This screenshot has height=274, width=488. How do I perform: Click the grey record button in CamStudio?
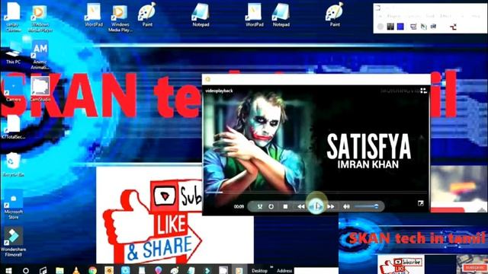380,27
